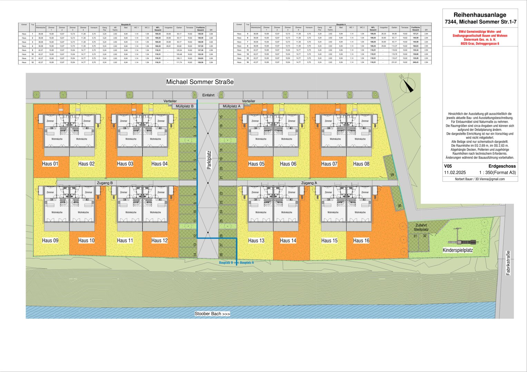Click the Stoober Bach stream label
527x372 pixels.
click(212, 314)
